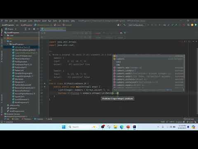
Task: Open the Code menu
Action: tap(30, 21)
